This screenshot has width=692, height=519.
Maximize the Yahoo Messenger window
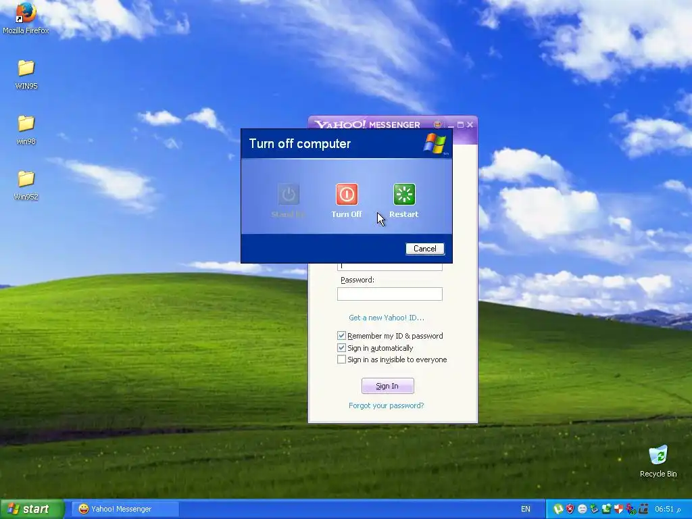click(x=460, y=125)
